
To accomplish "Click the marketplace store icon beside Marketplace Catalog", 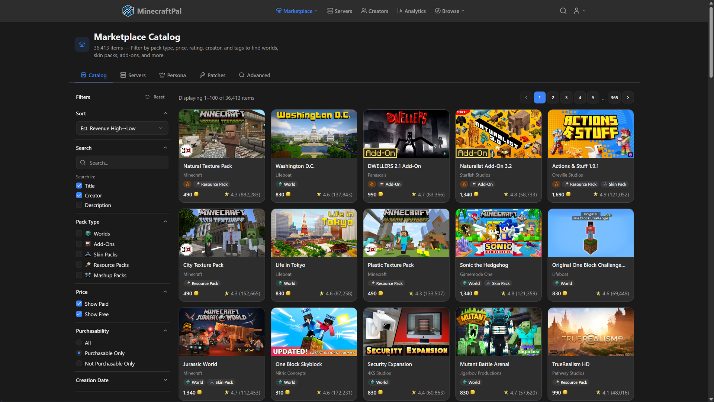I will click(82, 44).
